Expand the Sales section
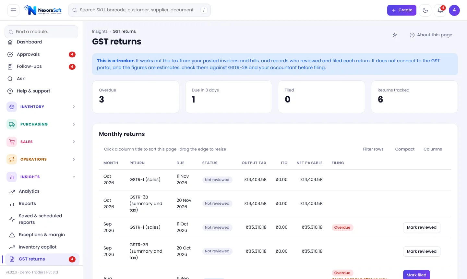This screenshot has height=279, width=467. [41, 142]
